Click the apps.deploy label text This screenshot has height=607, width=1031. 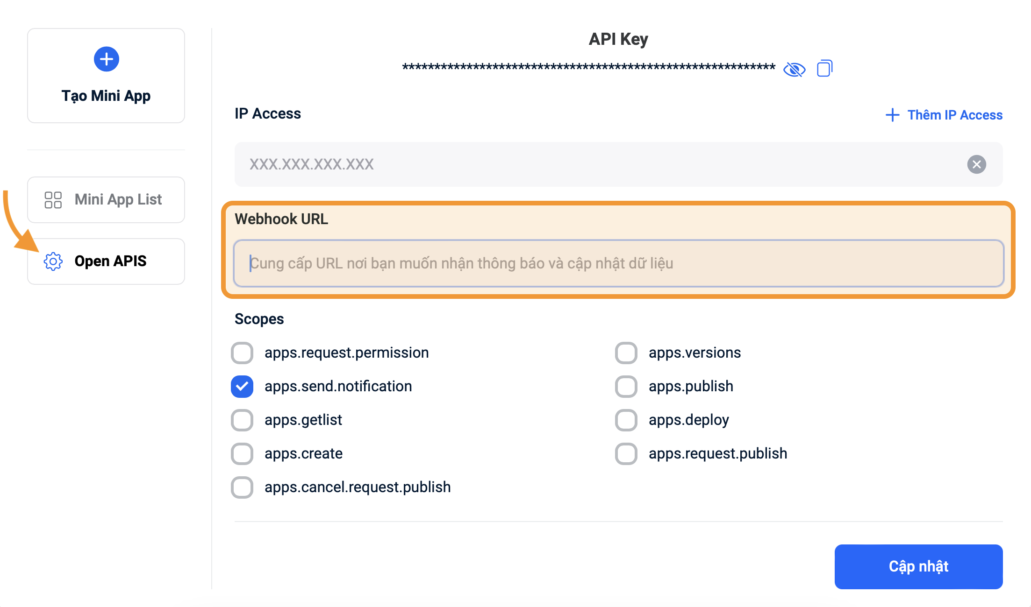click(688, 420)
